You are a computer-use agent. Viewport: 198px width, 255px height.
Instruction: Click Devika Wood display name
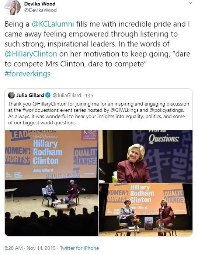[x=40, y=4]
